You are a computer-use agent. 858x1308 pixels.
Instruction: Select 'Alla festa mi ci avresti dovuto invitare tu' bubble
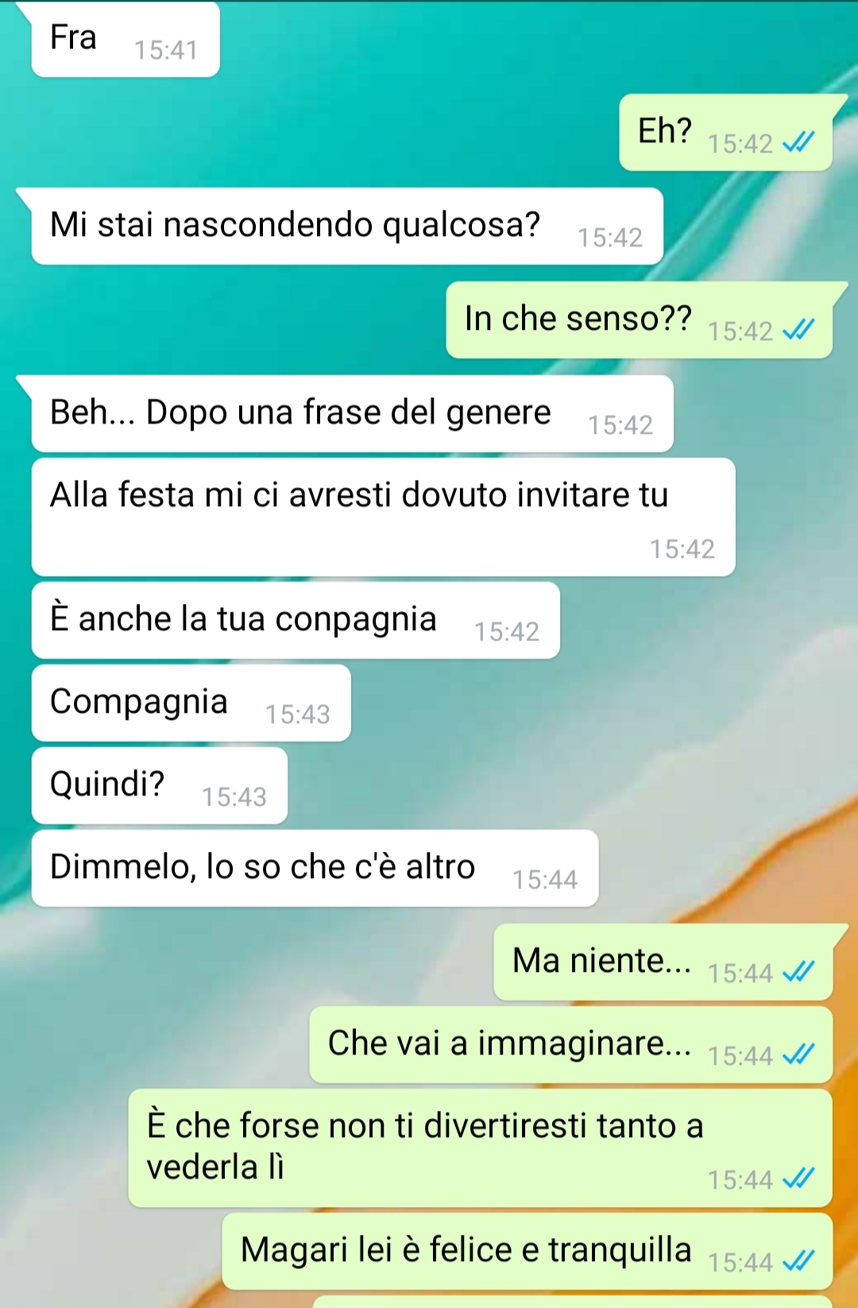click(383, 517)
